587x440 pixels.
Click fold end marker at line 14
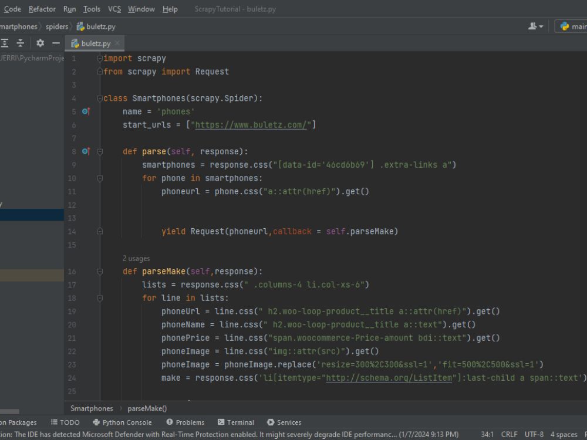coord(100,232)
